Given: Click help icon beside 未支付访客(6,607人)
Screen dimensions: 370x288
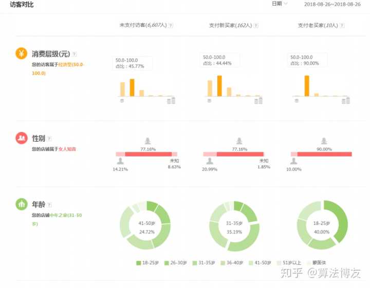Looking at the screenshot, I should (171, 25).
